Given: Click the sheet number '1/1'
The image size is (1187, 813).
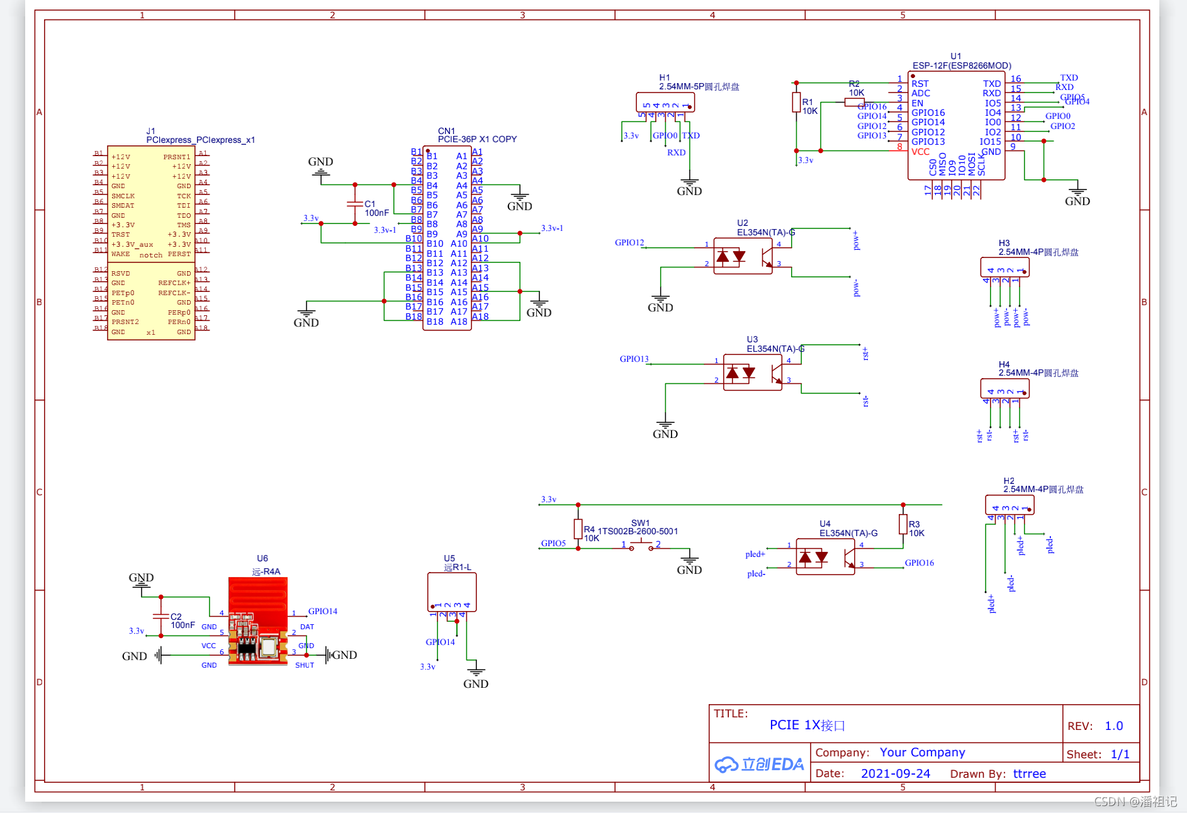Looking at the screenshot, I should pyautogui.click(x=1120, y=754).
